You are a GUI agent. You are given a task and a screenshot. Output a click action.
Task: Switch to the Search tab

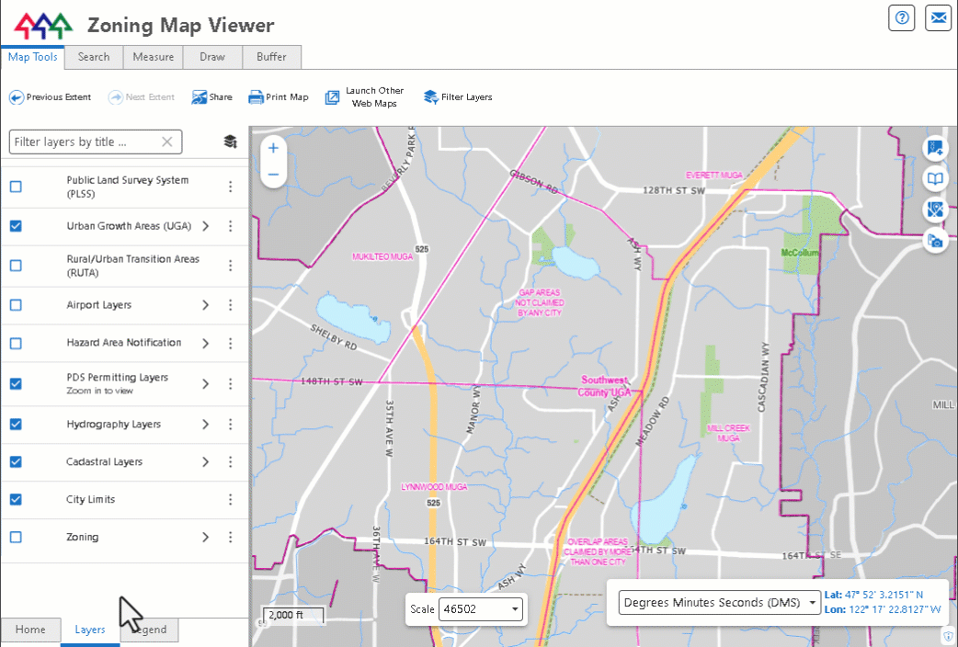click(94, 57)
